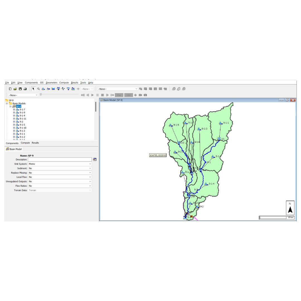
Task: Select the Zoom magnifier tool
Action: click(38, 89)
